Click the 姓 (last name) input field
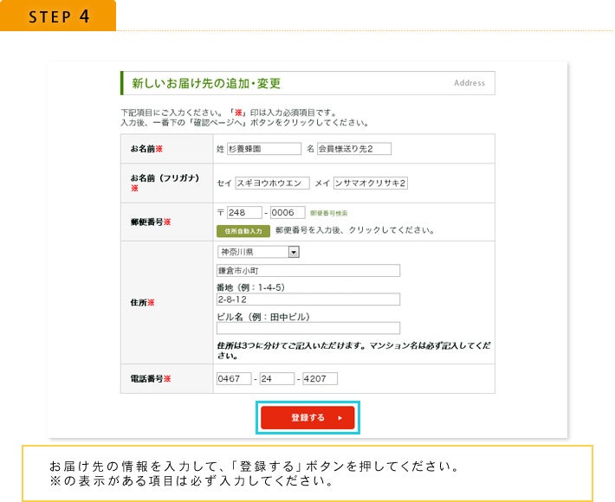615x502 pixels. coord(263,149)
